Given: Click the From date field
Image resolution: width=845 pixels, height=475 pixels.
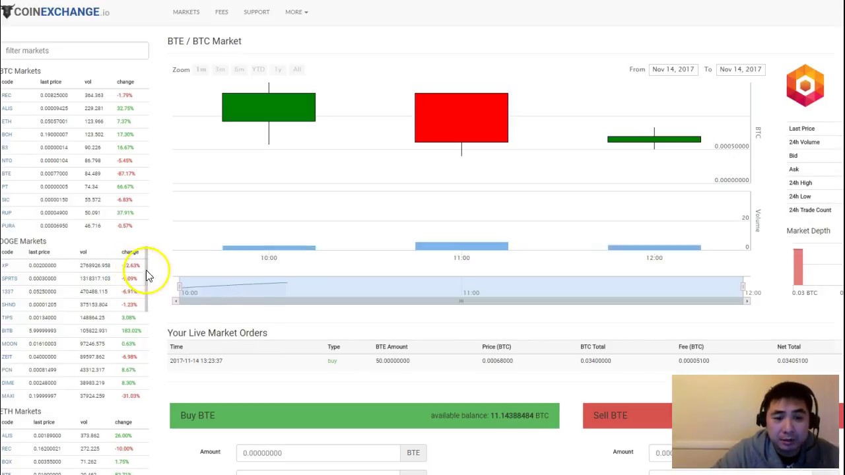Looking at the screenshot, I should pyautogui.click(x=673, y=69).
